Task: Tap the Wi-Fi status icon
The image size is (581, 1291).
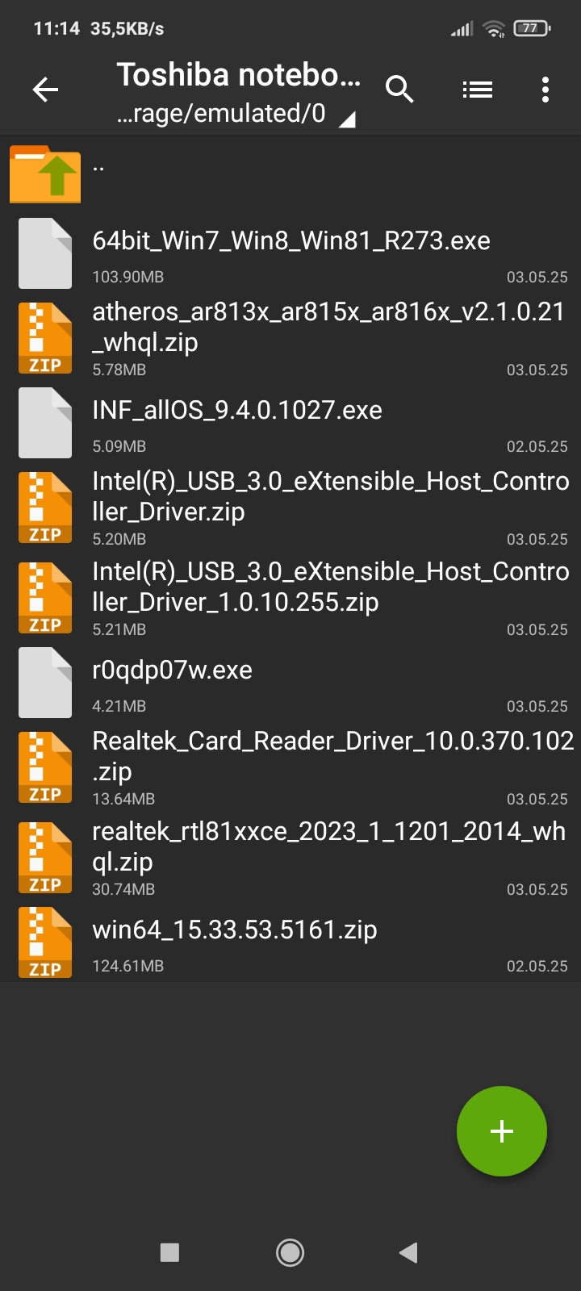Action: (x=493, y=29)
